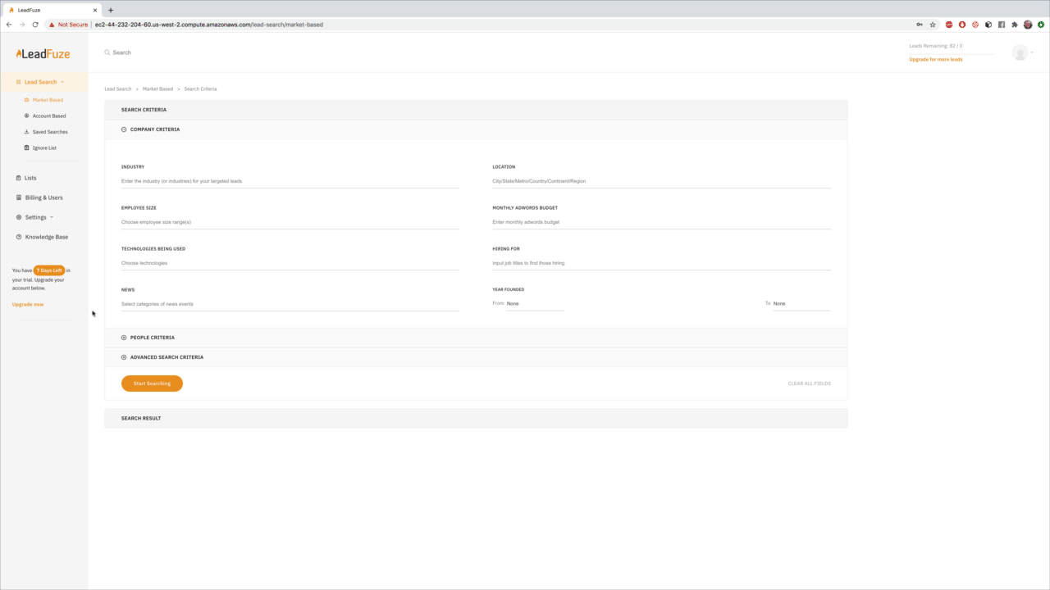Expand the People Criteria section
This screenshot has height=590, width=1050.
pyautogui.click(x=124, y=337)
